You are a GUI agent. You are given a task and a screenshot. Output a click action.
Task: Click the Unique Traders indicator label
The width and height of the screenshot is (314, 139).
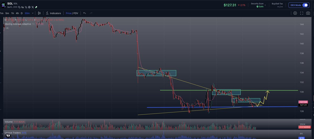[13, 133]
